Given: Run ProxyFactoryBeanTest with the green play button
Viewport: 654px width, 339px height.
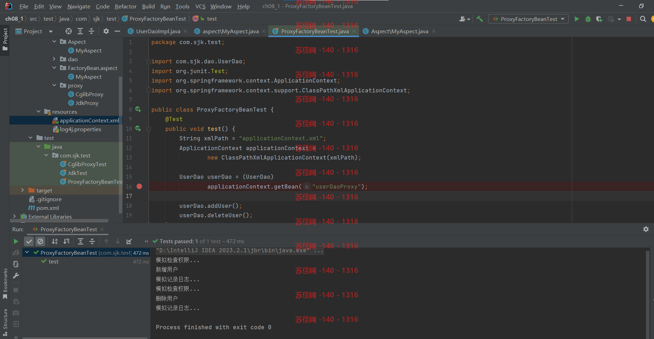Looking at the screenshot, I should point(577,19).
